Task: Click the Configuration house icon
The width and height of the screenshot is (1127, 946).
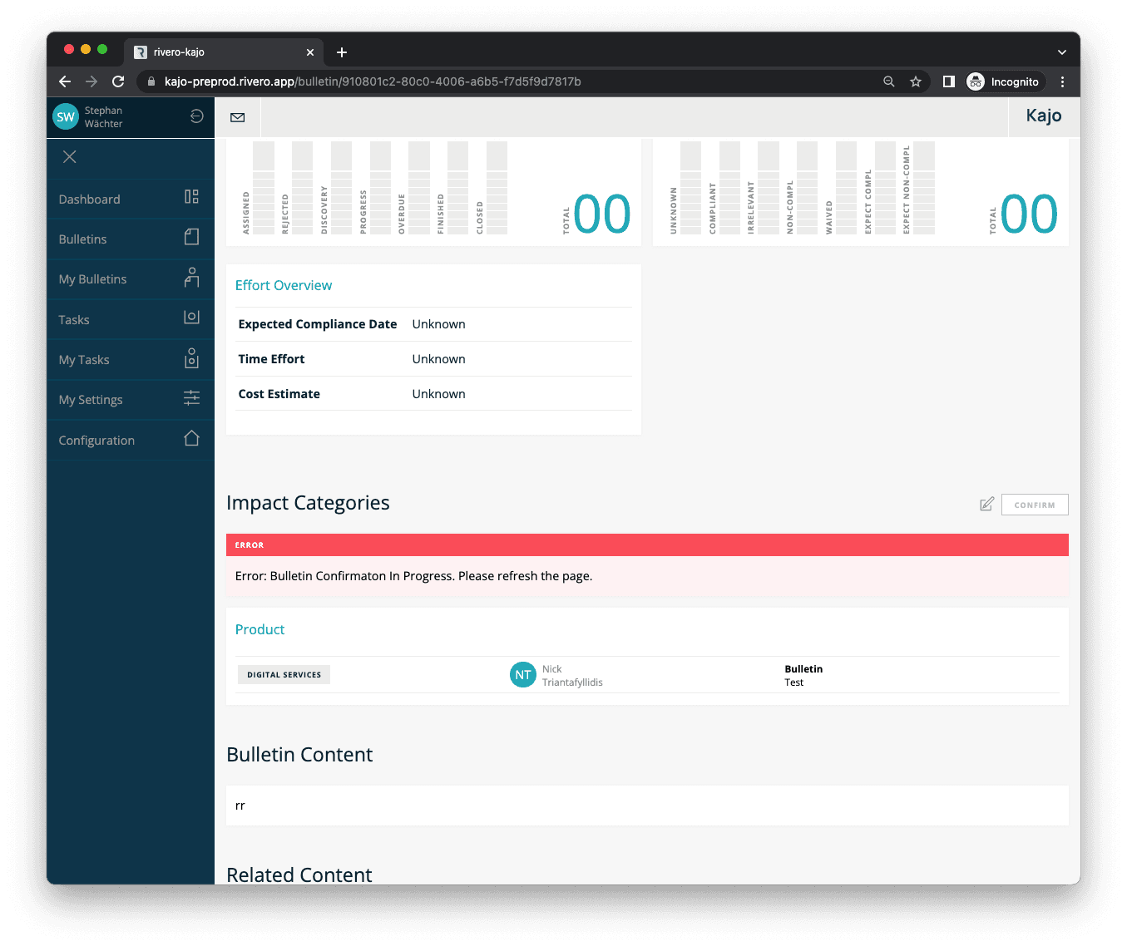Action: 191,438
